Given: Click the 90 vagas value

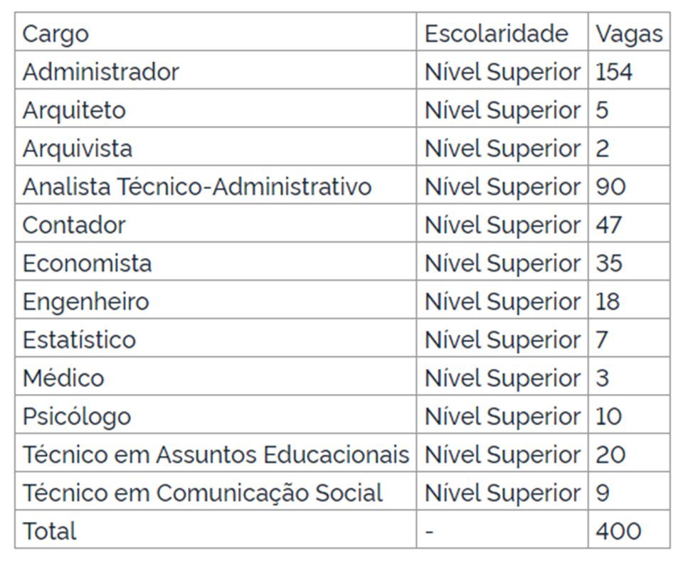Looking at the screenshot, I should pos(610,187).
